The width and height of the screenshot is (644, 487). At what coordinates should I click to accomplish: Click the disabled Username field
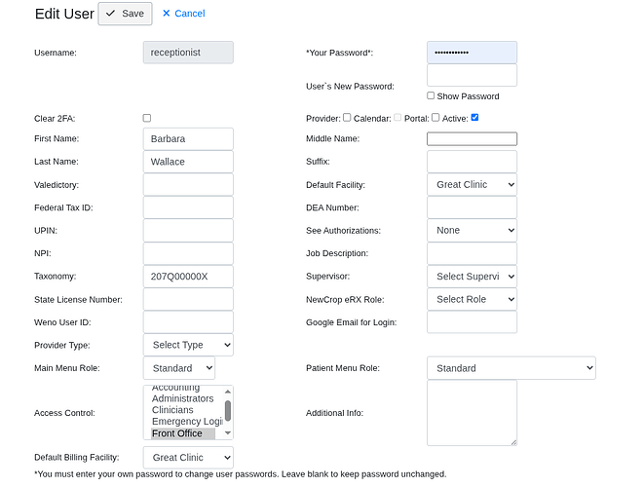(x=188, y=53)
